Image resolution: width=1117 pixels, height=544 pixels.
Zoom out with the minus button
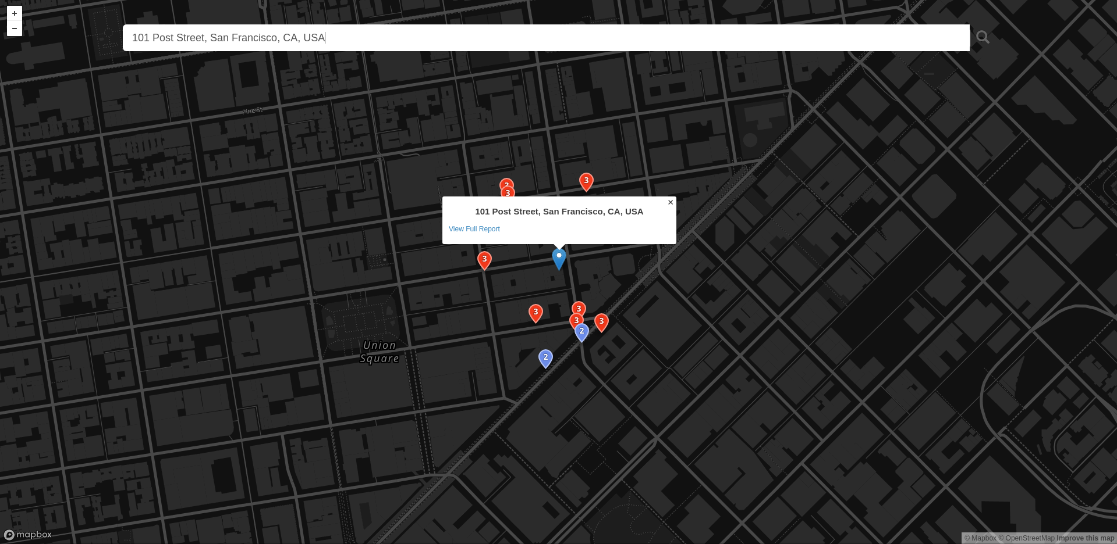coord(15,28)
